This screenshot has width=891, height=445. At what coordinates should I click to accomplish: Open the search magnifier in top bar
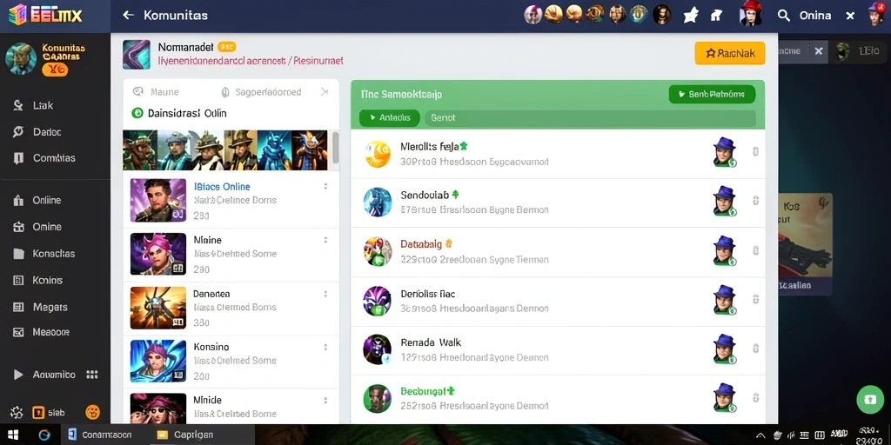tap(784, 16)
